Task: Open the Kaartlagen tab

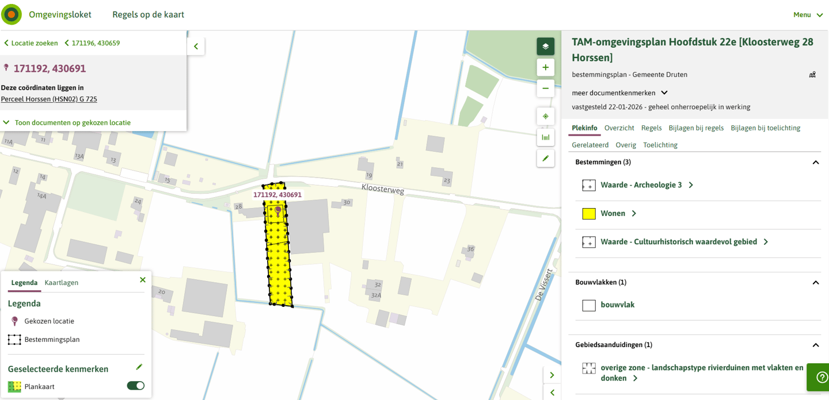Action: 62,283
